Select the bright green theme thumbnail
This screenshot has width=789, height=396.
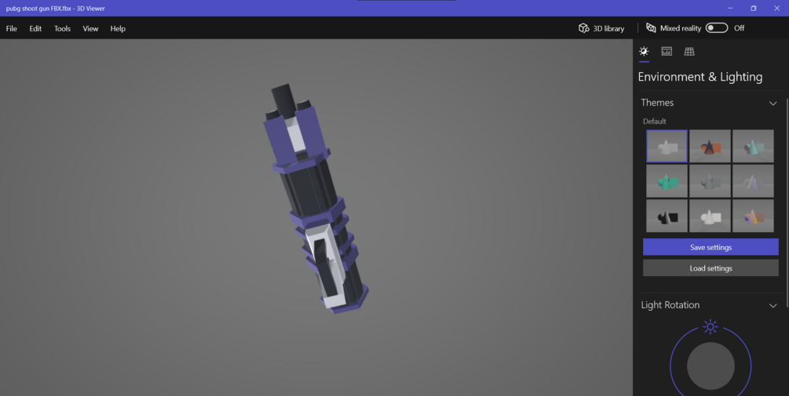click(667, 181)
